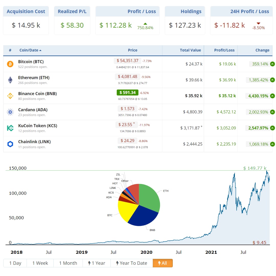This screenshot has height=276, width=276.
Task: Click green up-arrow beside Chainlink change
Action: tap(272, 144)
